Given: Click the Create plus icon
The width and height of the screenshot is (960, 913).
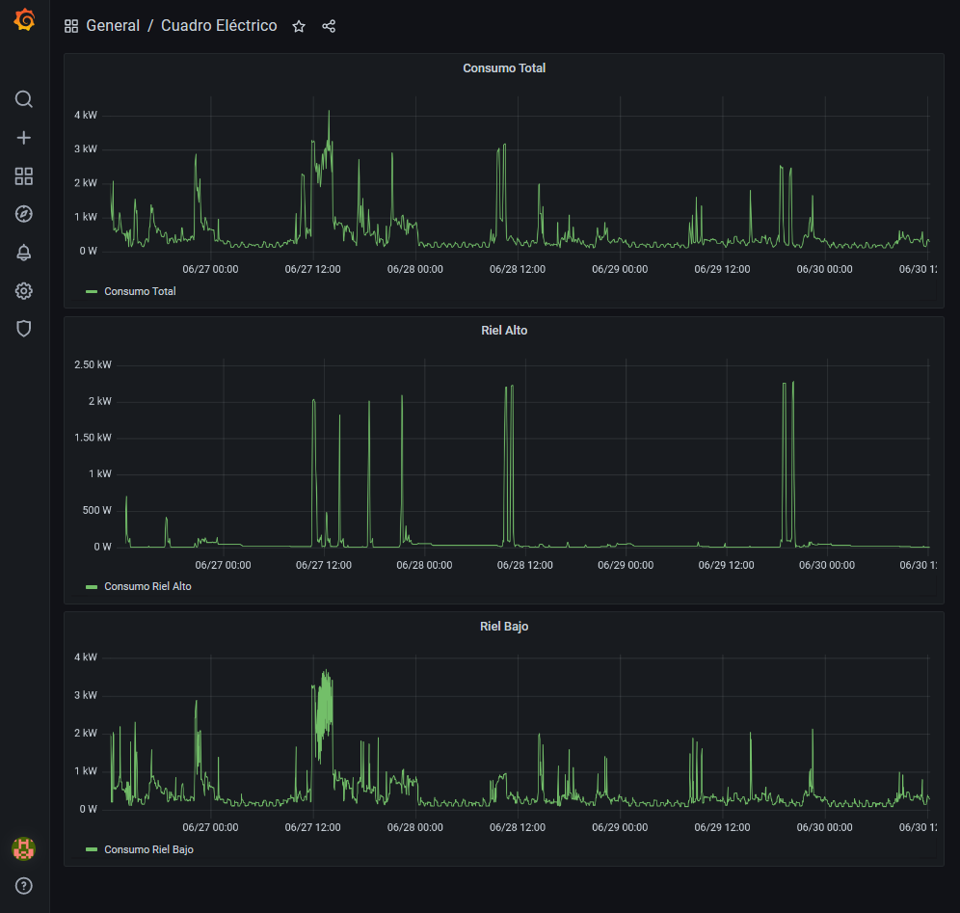Looking at the screenshot, I should [x=24, y=138].
